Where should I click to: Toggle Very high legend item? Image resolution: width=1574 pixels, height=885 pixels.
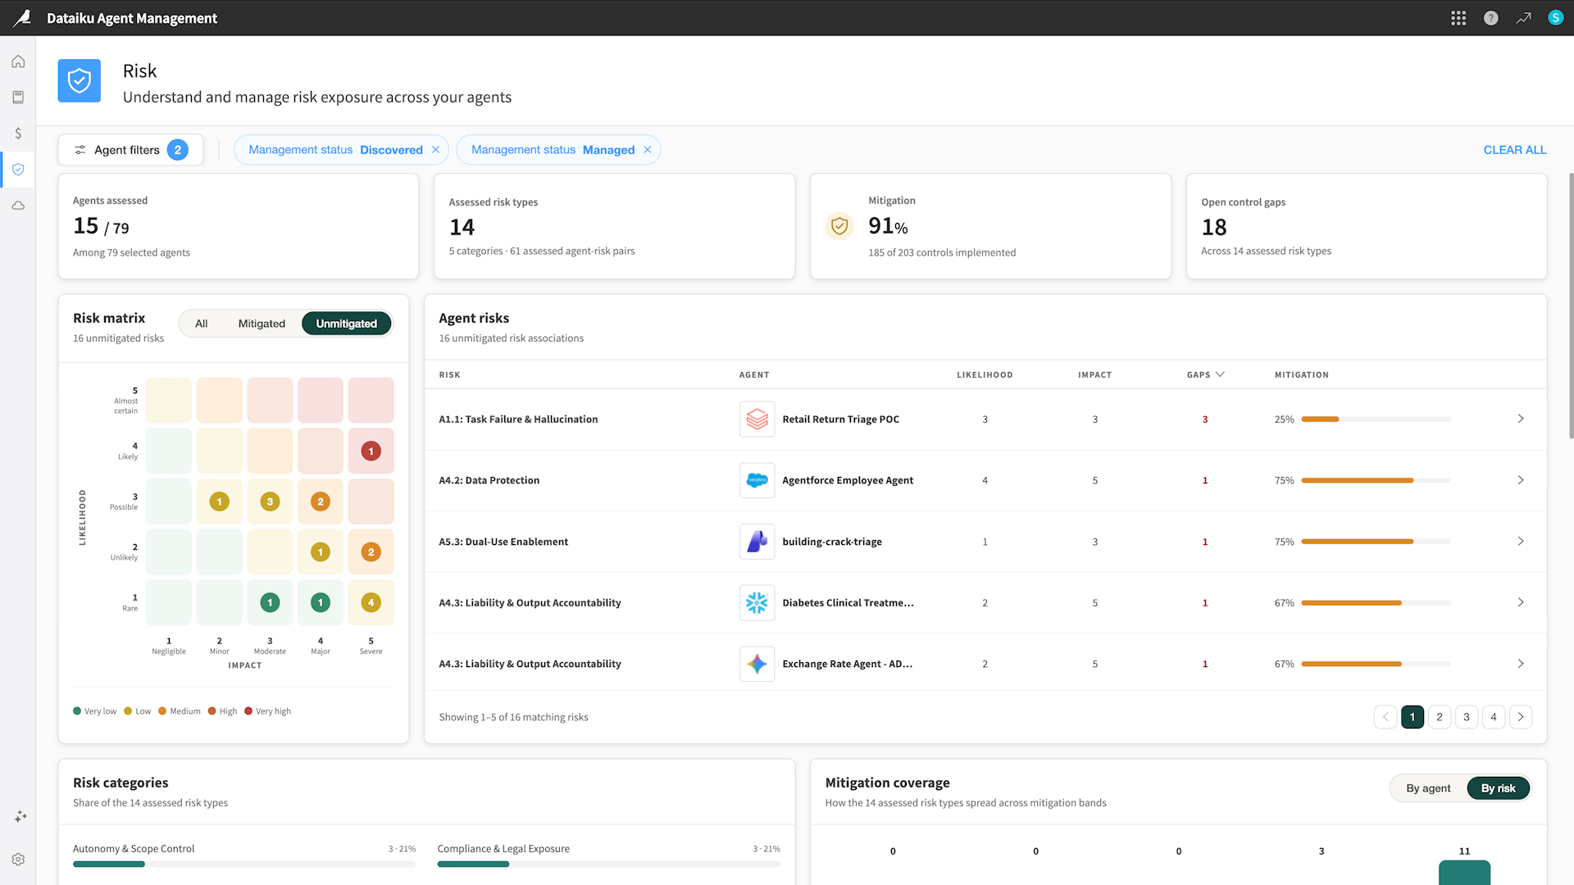[x=267, y=711]
